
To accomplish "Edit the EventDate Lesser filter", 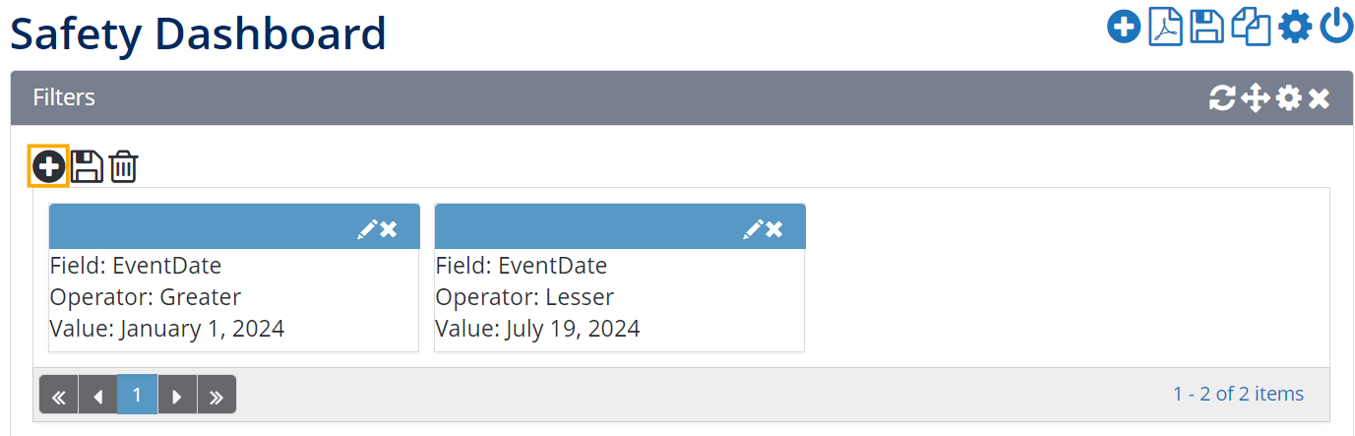I will (753, 229).
